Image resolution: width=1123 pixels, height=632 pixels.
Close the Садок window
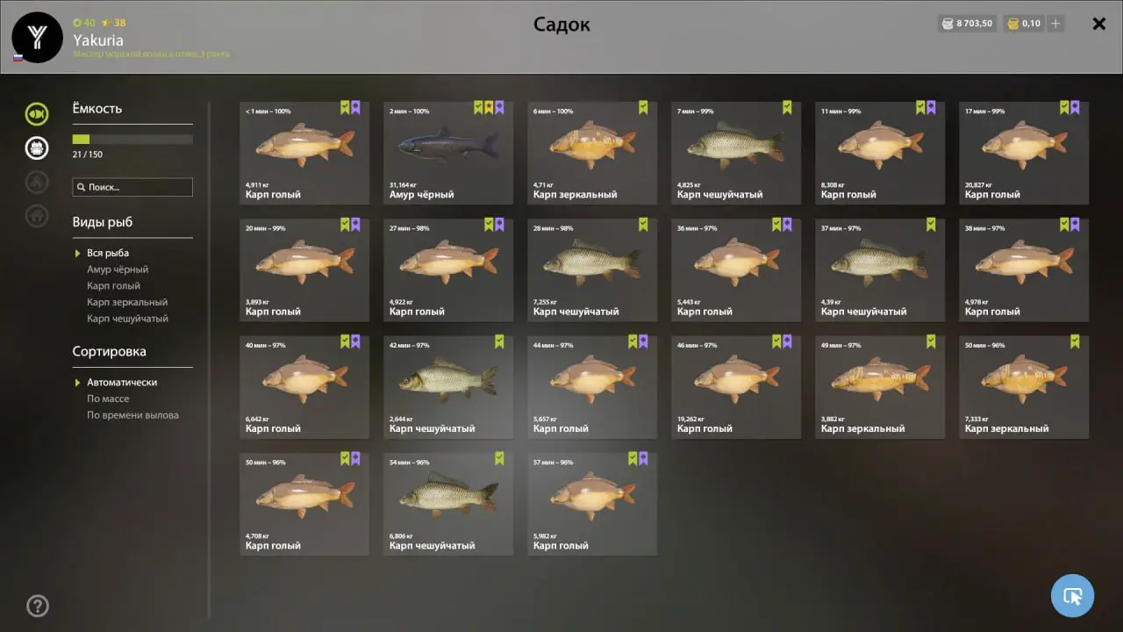tap(1098, 24)
